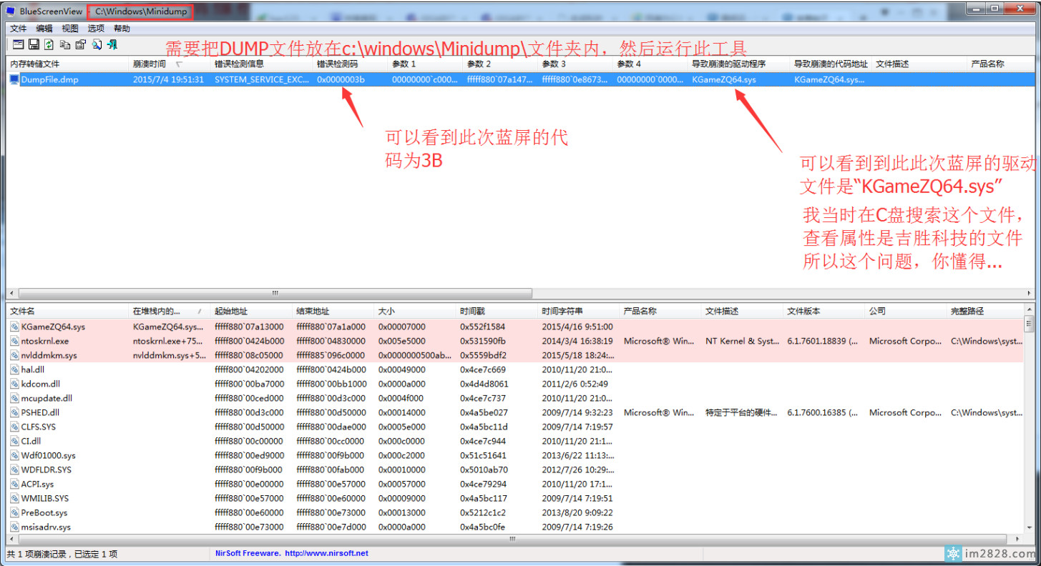The width and height of the screenshot is (1041, 566).
Task: Click the Refresh toolbar icon
Action: point(49,45)
